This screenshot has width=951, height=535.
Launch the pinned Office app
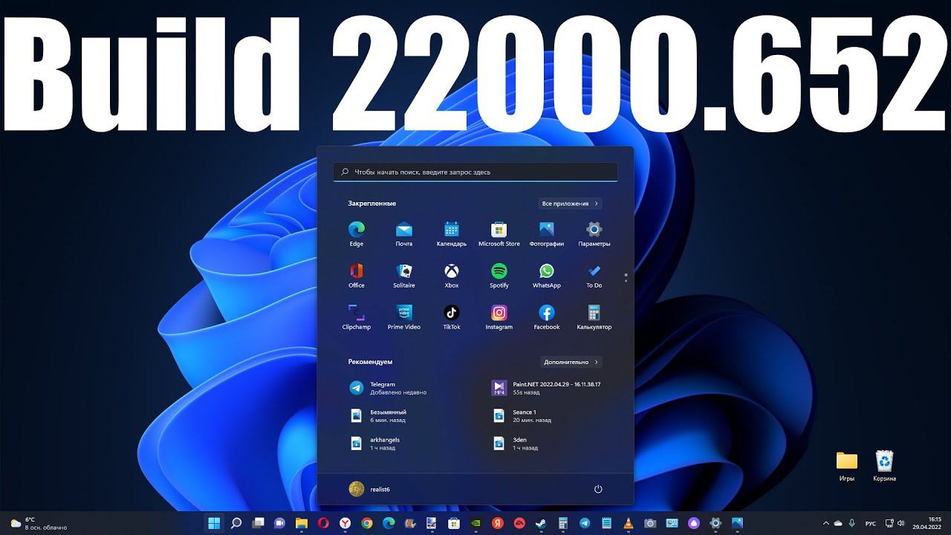pyautogui.click(x=357, y=275)
